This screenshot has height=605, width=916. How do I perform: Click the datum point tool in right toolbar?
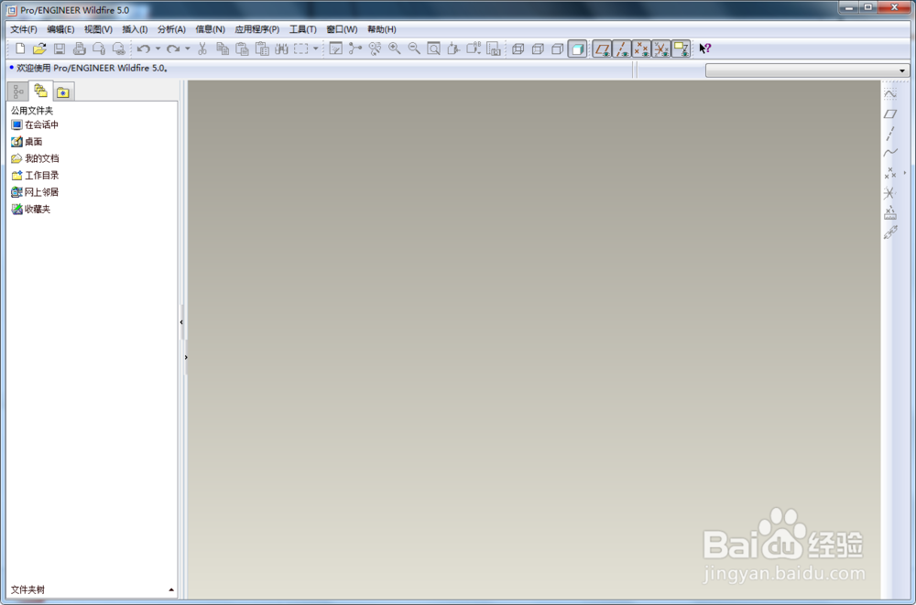click(889, 173)
